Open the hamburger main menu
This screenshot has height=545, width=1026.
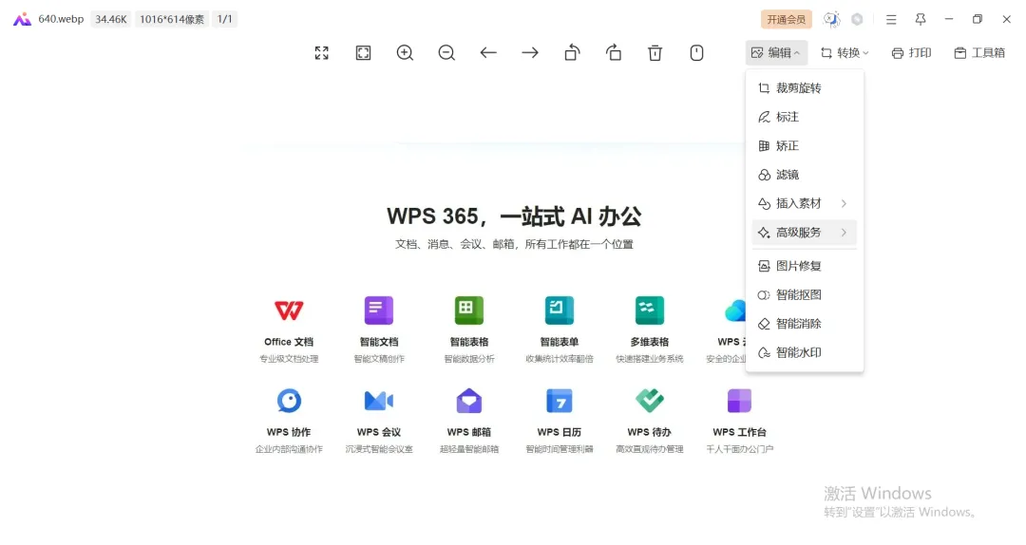point(891,20)
